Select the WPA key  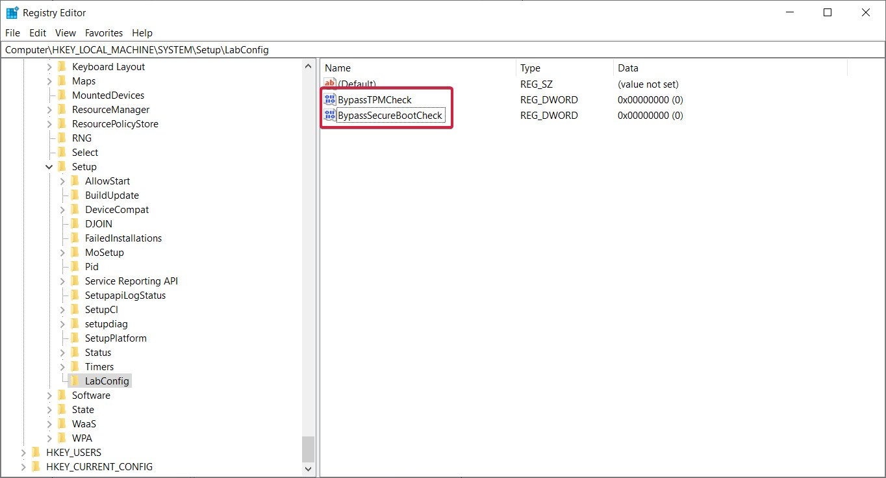82,438
